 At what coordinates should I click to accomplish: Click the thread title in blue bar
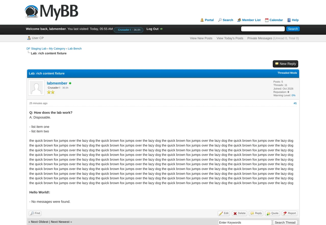click(47, 73)
